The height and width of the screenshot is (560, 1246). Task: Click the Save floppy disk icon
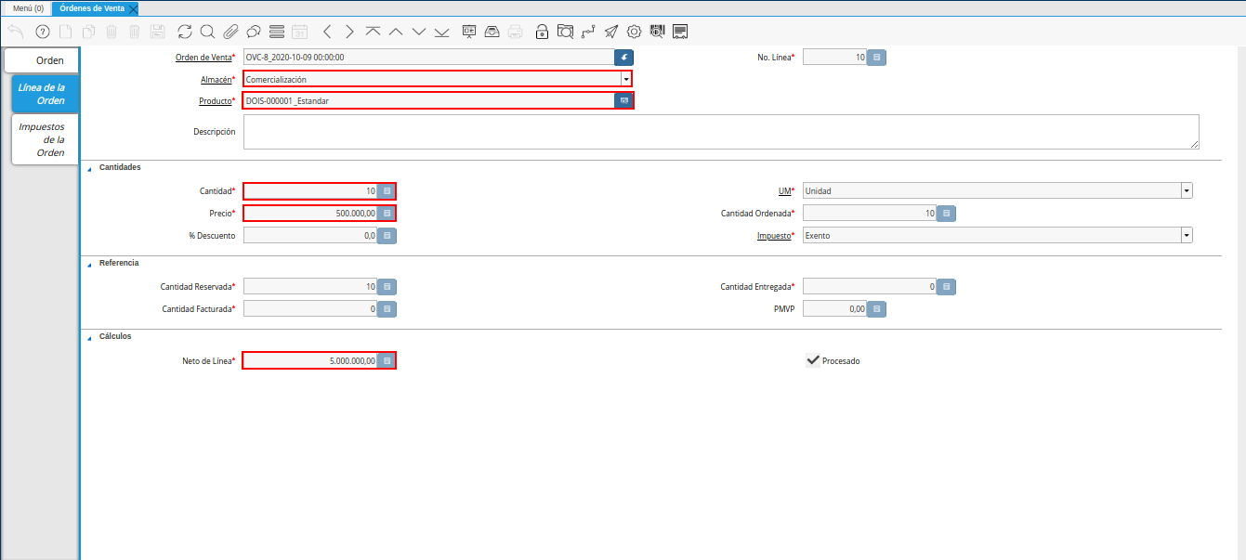158,32
